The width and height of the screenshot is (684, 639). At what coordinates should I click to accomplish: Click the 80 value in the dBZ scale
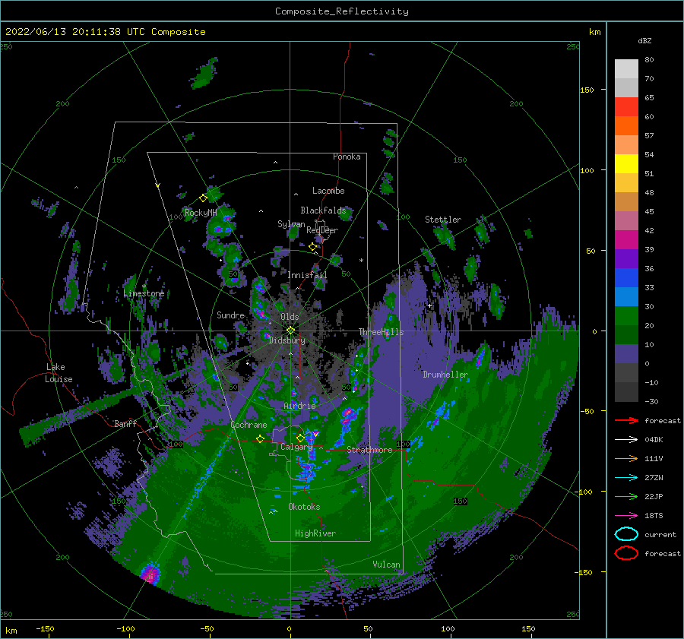click(x=649, y=60)
